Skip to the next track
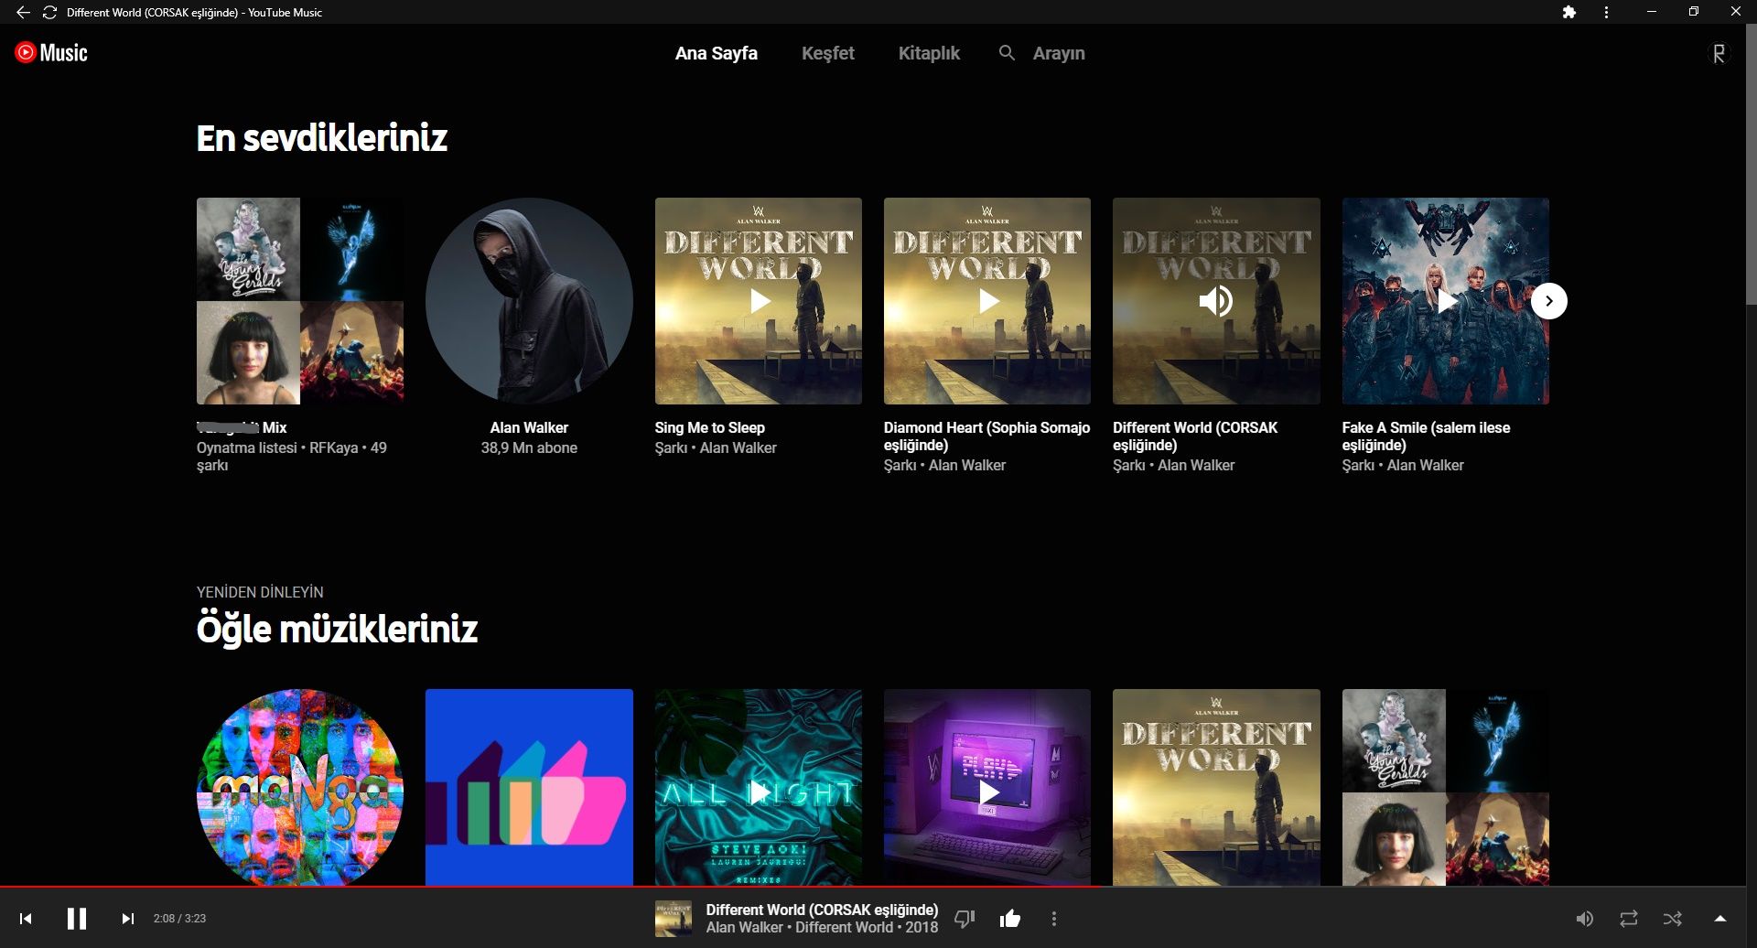This screenshot has width=1757, height=948. (x=128, y=919)
